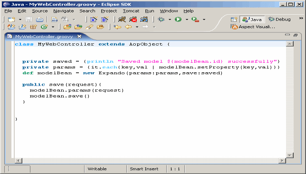Click the New AspectJ Project icon

point(11,27)
